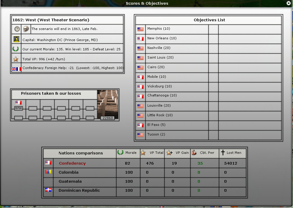Screen dimensions: 293x208
Task: Click the cross icon beside Lost Men
Action: (x=223, y=153)
